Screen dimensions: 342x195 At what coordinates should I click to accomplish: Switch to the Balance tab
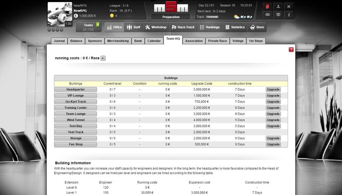click(76, 41)
